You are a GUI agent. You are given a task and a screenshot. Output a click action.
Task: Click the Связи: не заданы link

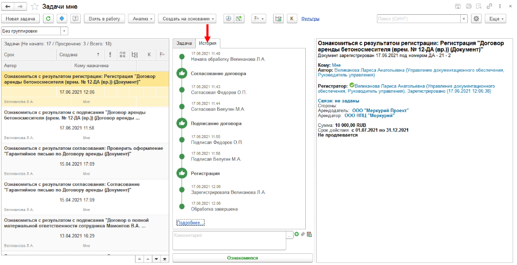point(339,101)
